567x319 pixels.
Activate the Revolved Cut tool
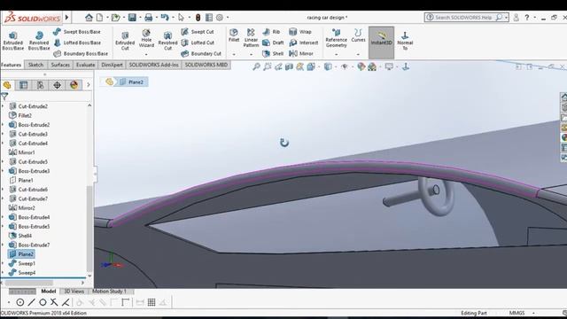(167, 41)
